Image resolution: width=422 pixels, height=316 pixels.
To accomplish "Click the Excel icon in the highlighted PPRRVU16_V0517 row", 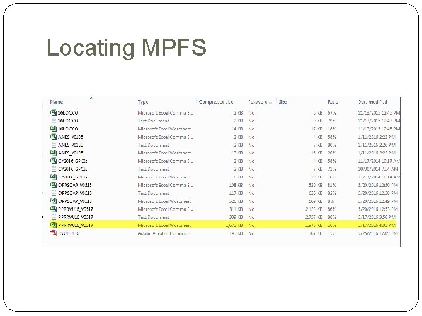I will (53, 225).
